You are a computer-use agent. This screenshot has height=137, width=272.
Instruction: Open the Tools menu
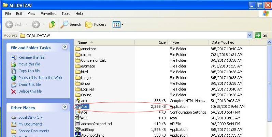[66, 14]
